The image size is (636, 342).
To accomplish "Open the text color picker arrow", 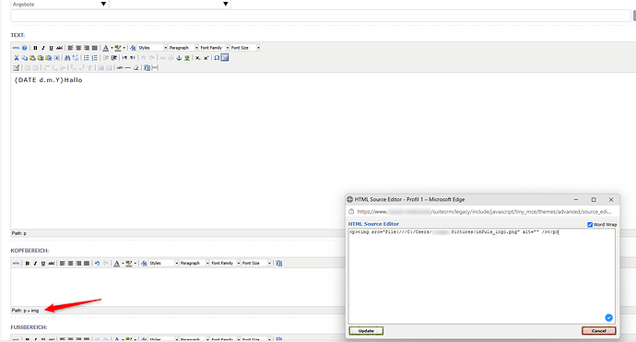I will (112, 48).
